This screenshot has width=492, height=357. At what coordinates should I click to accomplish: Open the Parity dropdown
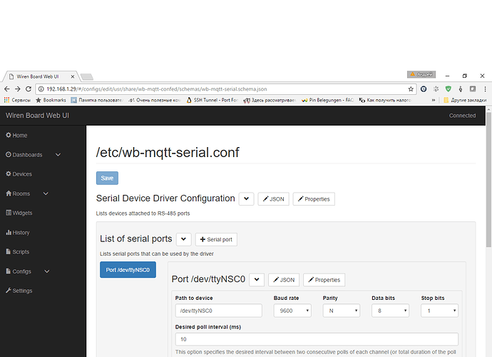click(x=341, y=311)
